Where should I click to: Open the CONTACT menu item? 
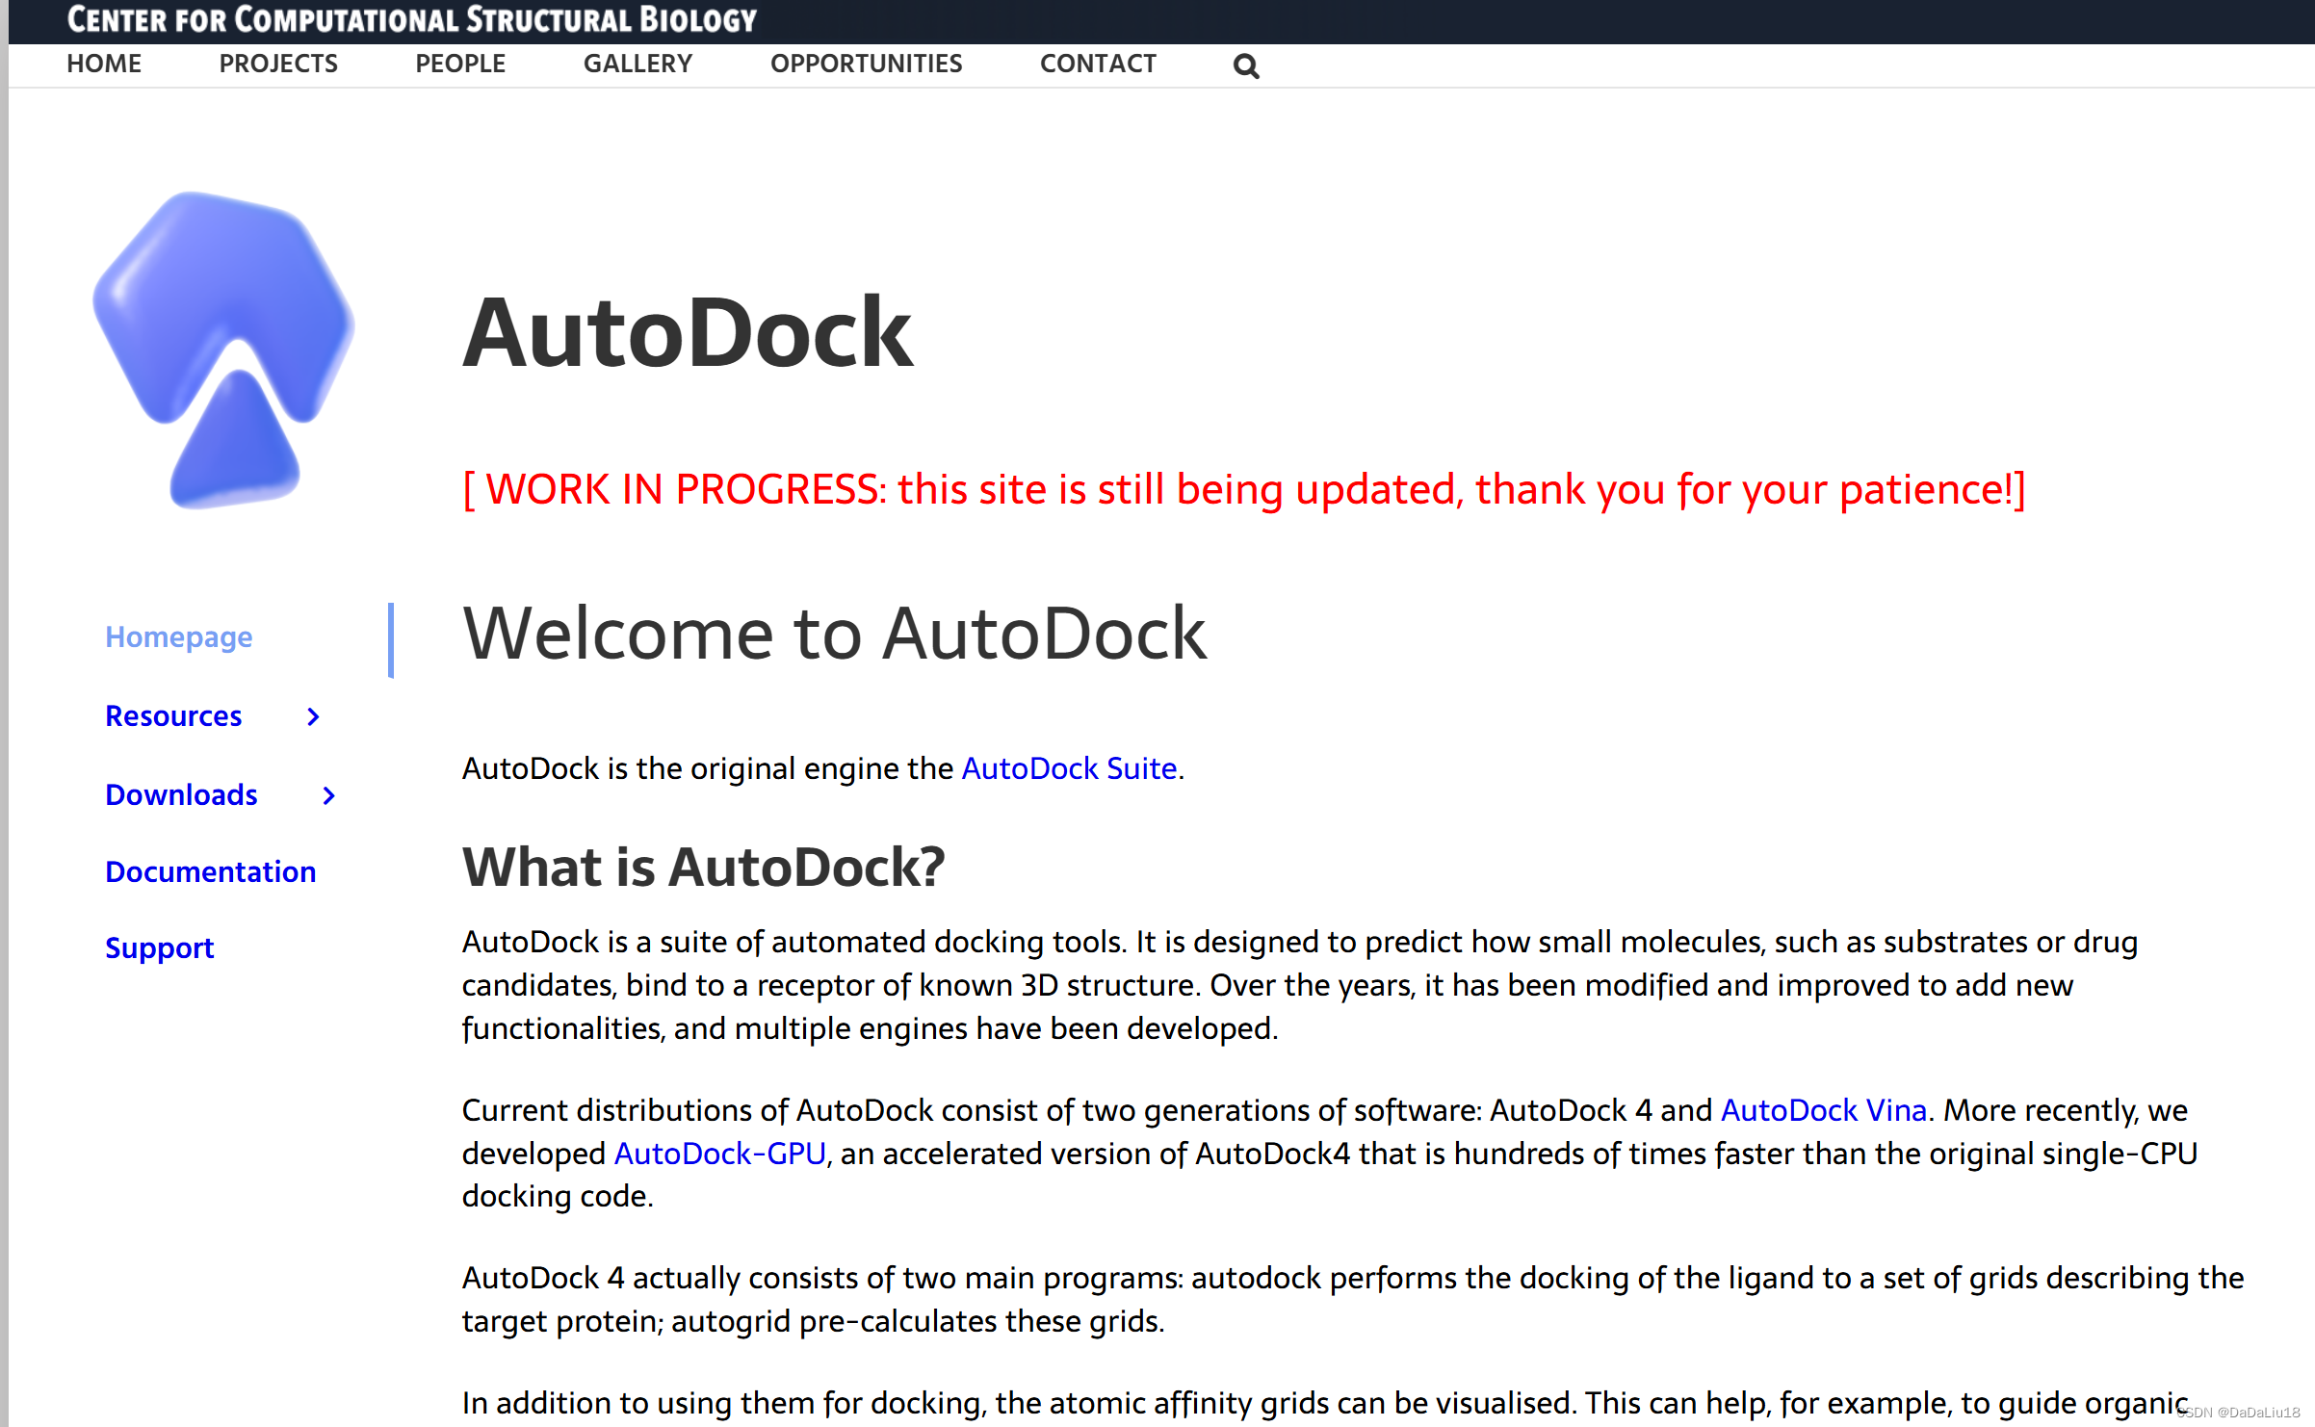1098,64
